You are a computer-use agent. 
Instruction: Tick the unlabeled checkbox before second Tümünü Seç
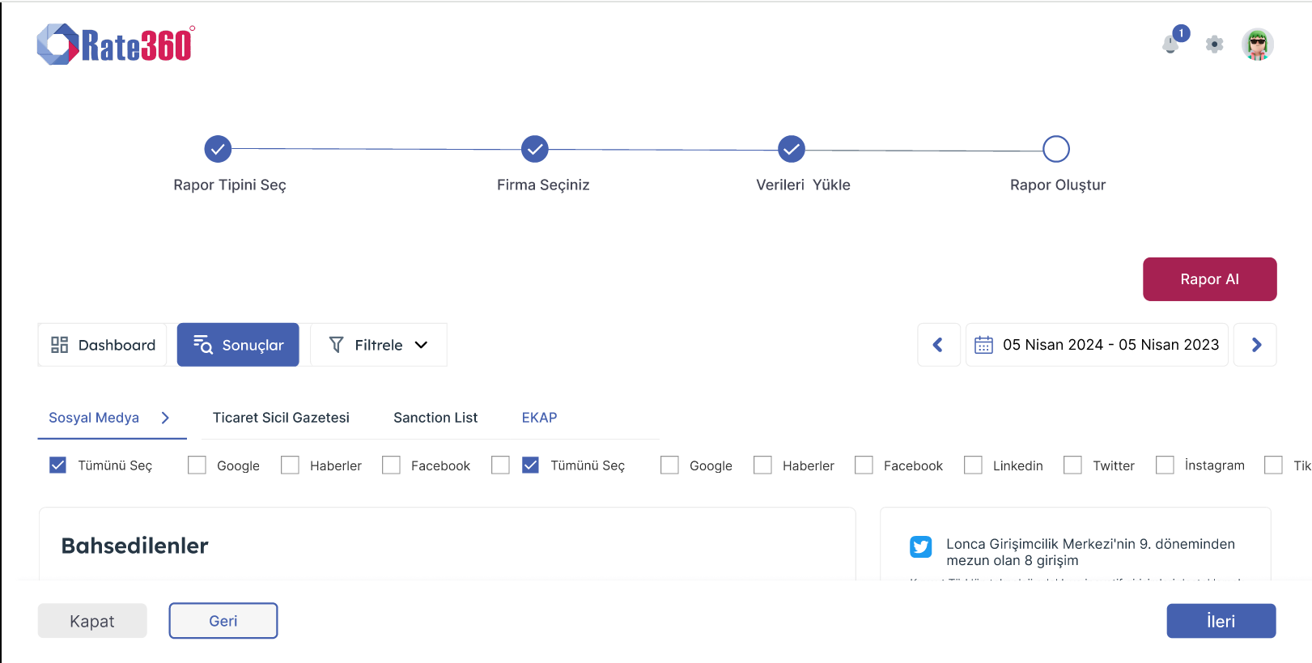(x=500, y=465)
